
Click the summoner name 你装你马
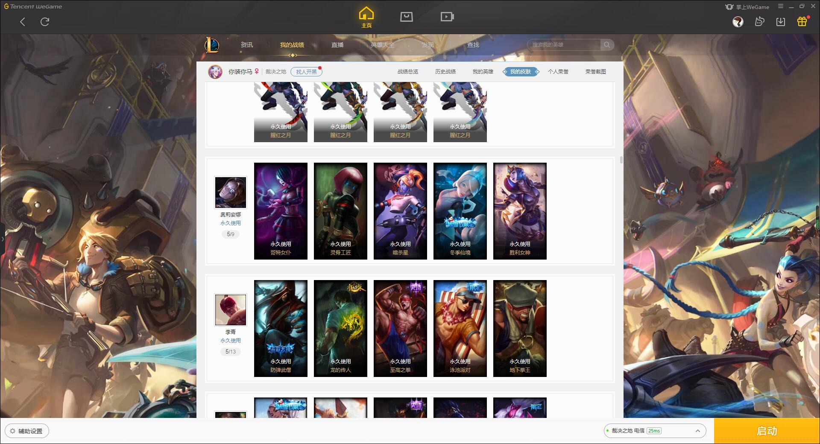point(240,72)
